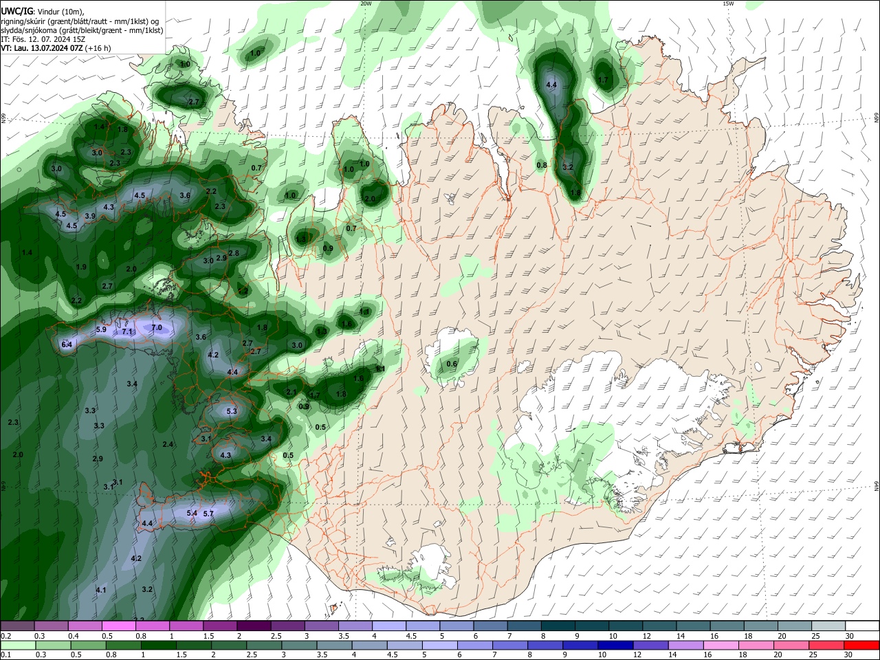Select the 0.6 value on the central glacier
880x660 pixels.
click(452, 364)
